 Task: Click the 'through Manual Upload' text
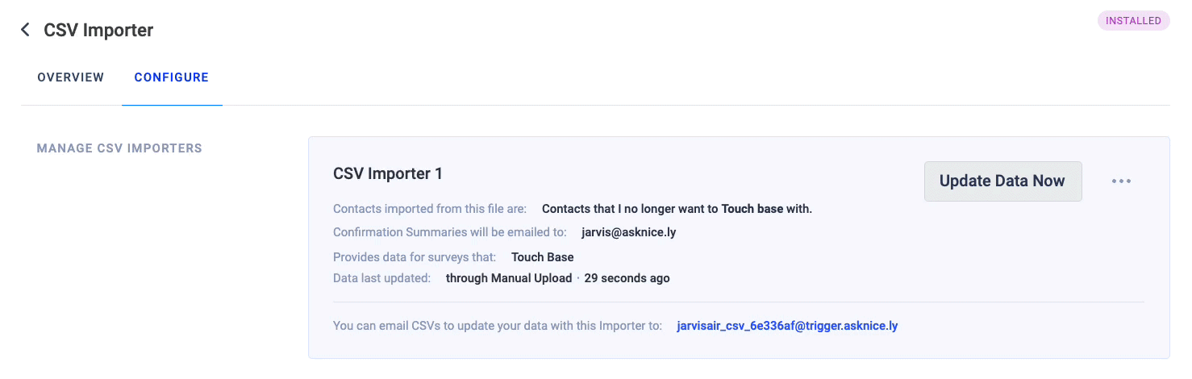[509, 278]
